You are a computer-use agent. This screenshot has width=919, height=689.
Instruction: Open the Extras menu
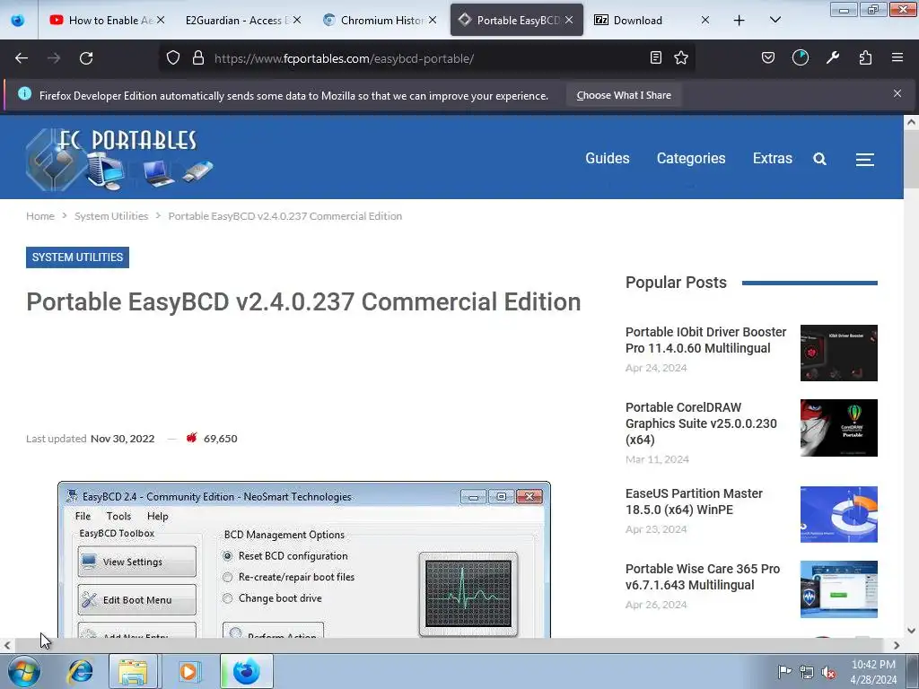pyautogui.click(x=773, y=158)
